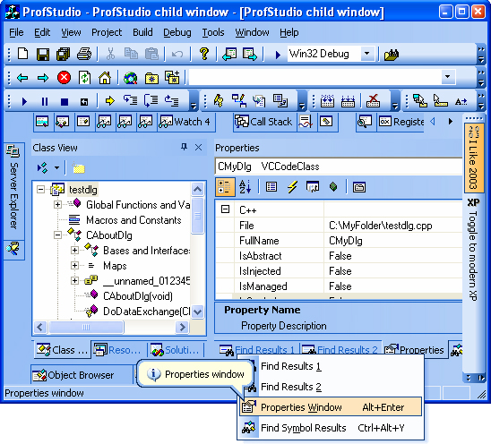Screen dimensions: 491x444
Task: Click the Home house icon
Action: point(105,77)
